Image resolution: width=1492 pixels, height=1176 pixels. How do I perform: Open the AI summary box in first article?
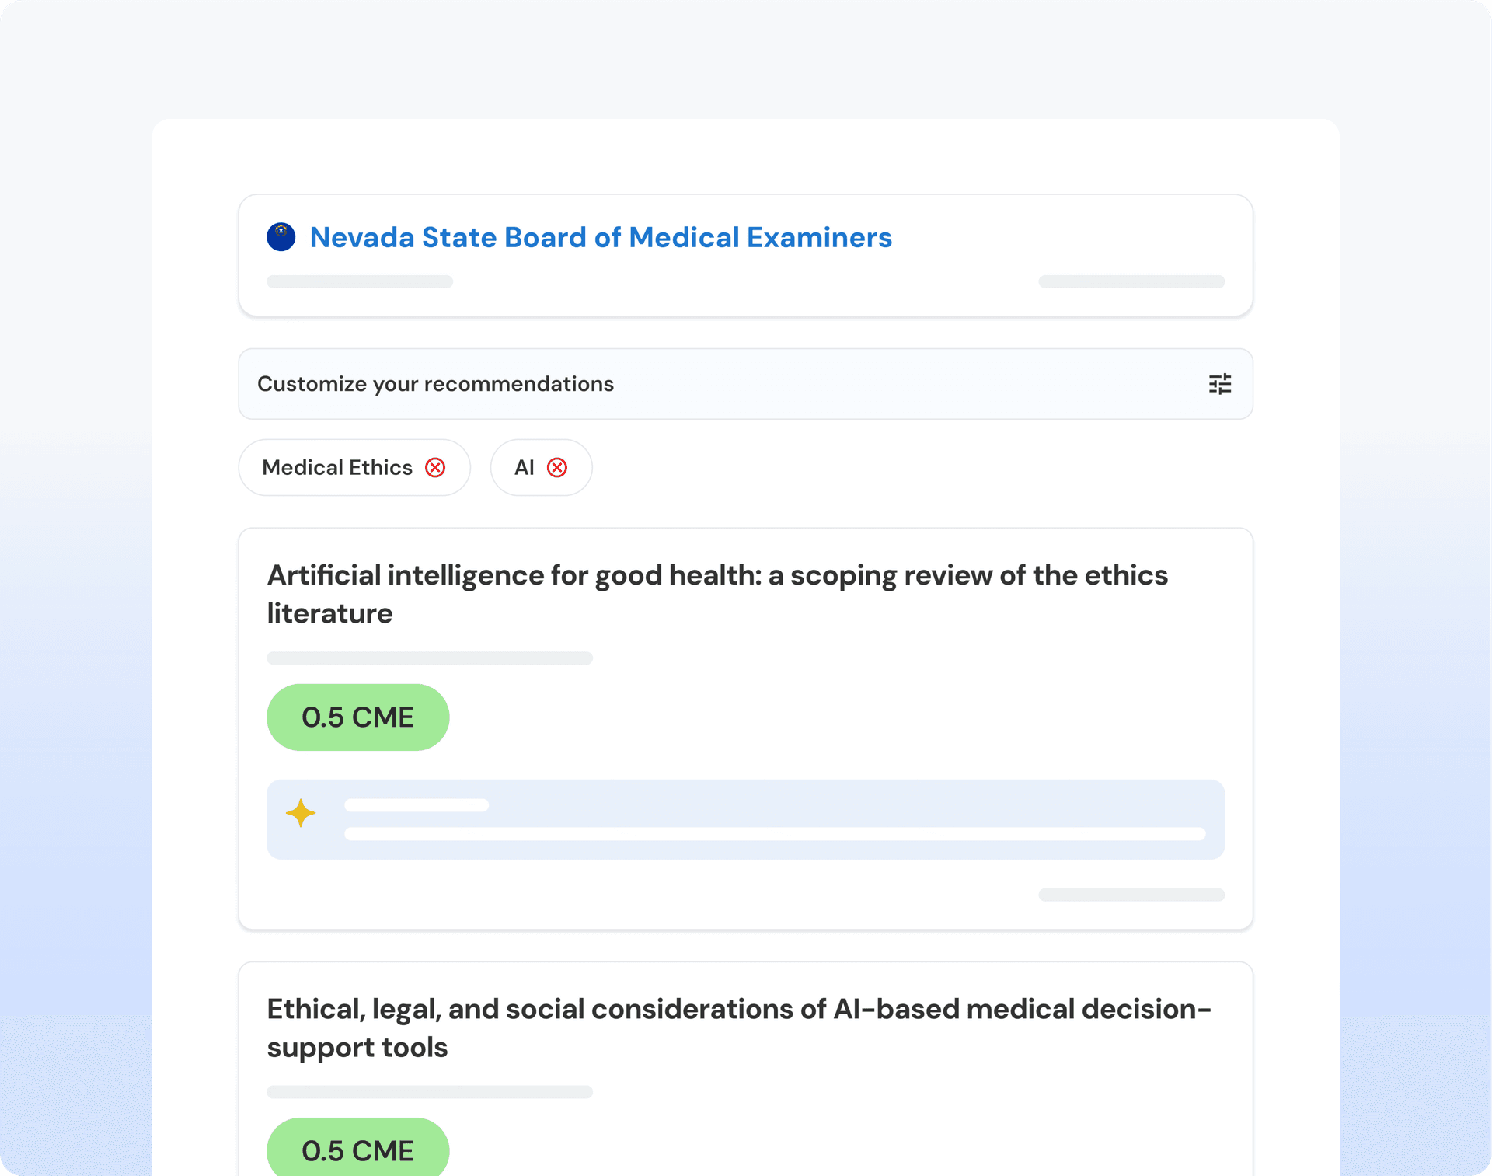[744, 819]
